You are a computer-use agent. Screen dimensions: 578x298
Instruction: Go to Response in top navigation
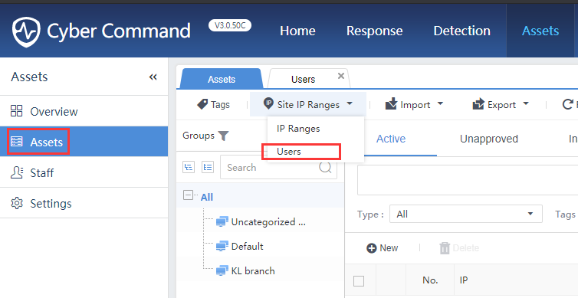tap(374, 31)
